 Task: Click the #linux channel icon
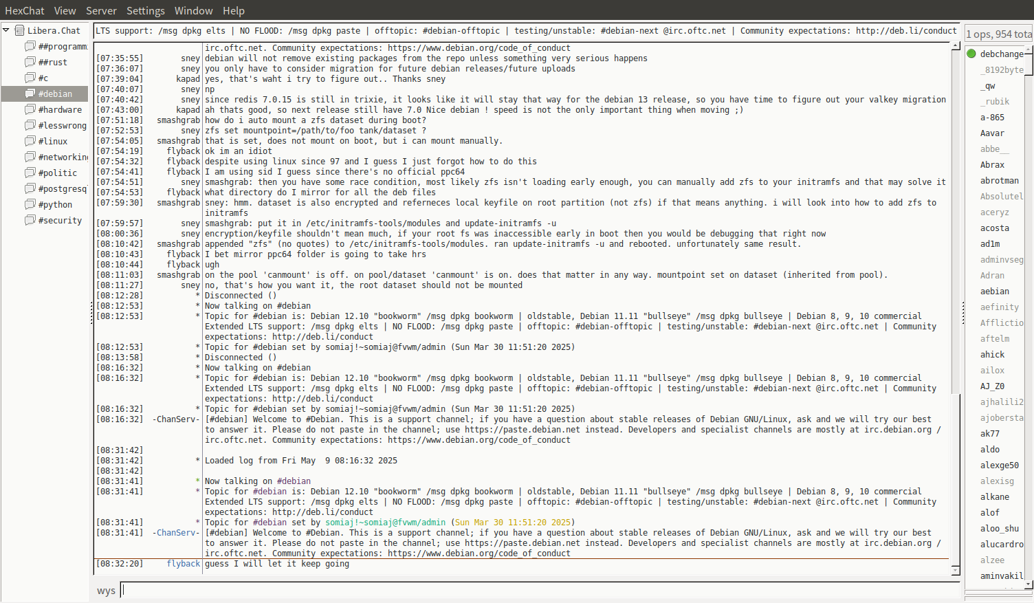point(30,141)
